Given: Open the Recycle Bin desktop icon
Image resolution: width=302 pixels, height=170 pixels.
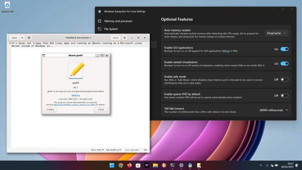Looking at the screenshot, I should tap(7, 7).
